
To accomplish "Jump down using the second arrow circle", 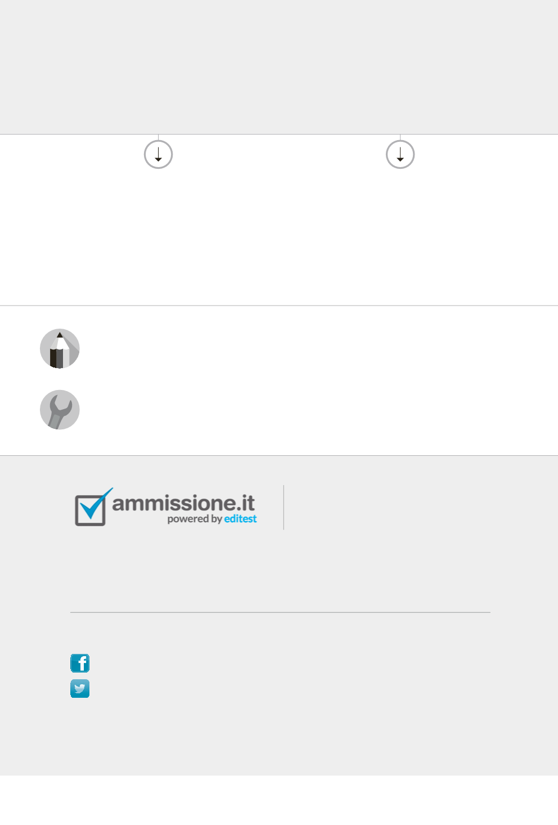I will [400, 155].
